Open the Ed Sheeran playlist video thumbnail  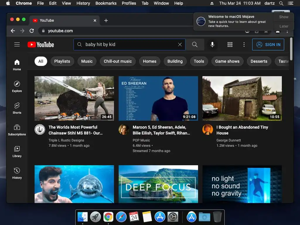[x=158, y=98]
